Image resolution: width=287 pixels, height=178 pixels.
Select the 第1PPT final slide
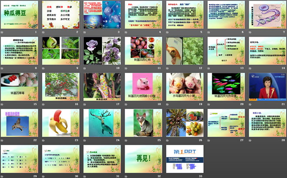point(185,159)
